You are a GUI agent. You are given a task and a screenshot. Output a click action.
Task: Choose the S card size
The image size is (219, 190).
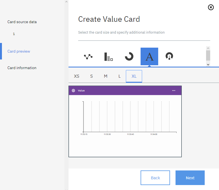(x=91, y=76)
